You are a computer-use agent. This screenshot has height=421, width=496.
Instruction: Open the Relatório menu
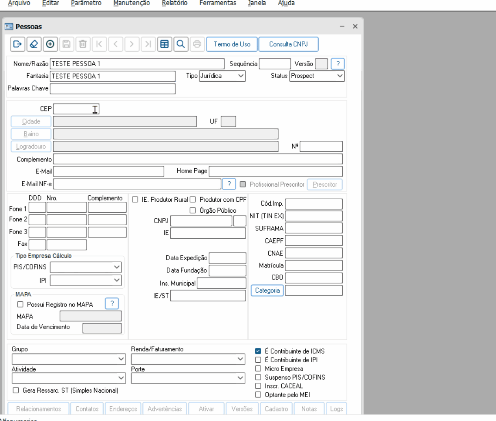click(174, 3)
